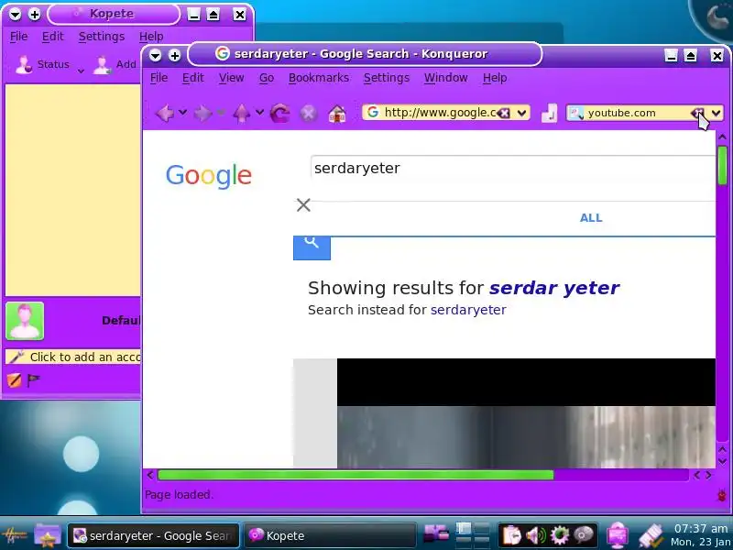Image resolution: width=733 pixels, height=550 pixels.
Task: Open the search bar history dropdown
Action: (x=716, y=113)
